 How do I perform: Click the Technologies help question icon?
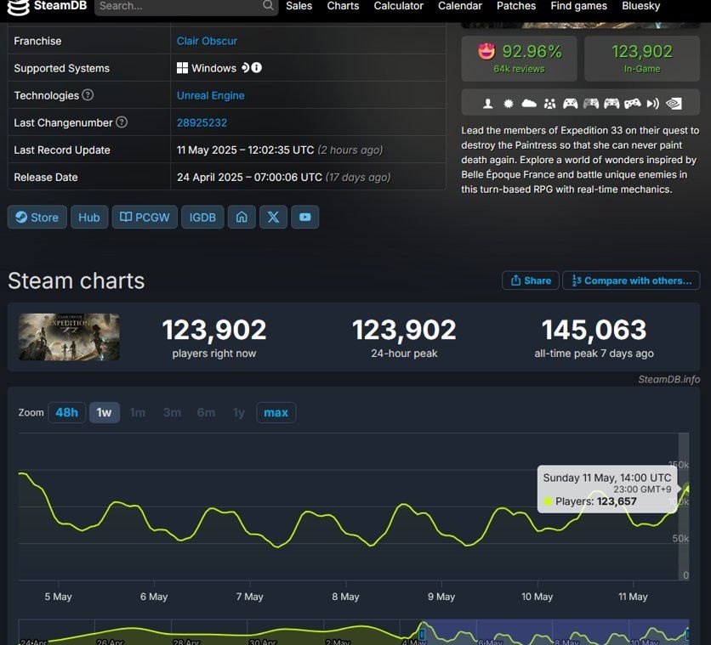coord(88,94)
